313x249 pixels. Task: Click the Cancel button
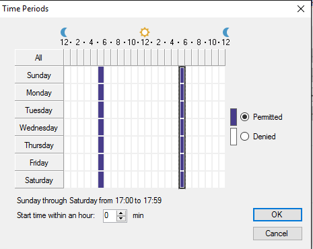click(x=277, y=234)
